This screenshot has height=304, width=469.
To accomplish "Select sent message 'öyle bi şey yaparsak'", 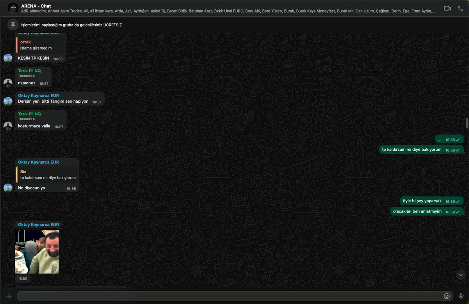I will tap(432, 201).
